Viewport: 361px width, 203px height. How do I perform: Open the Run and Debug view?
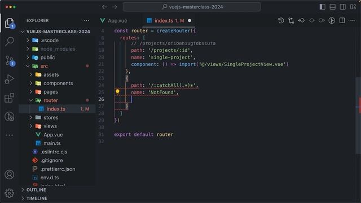pos(9,79)
